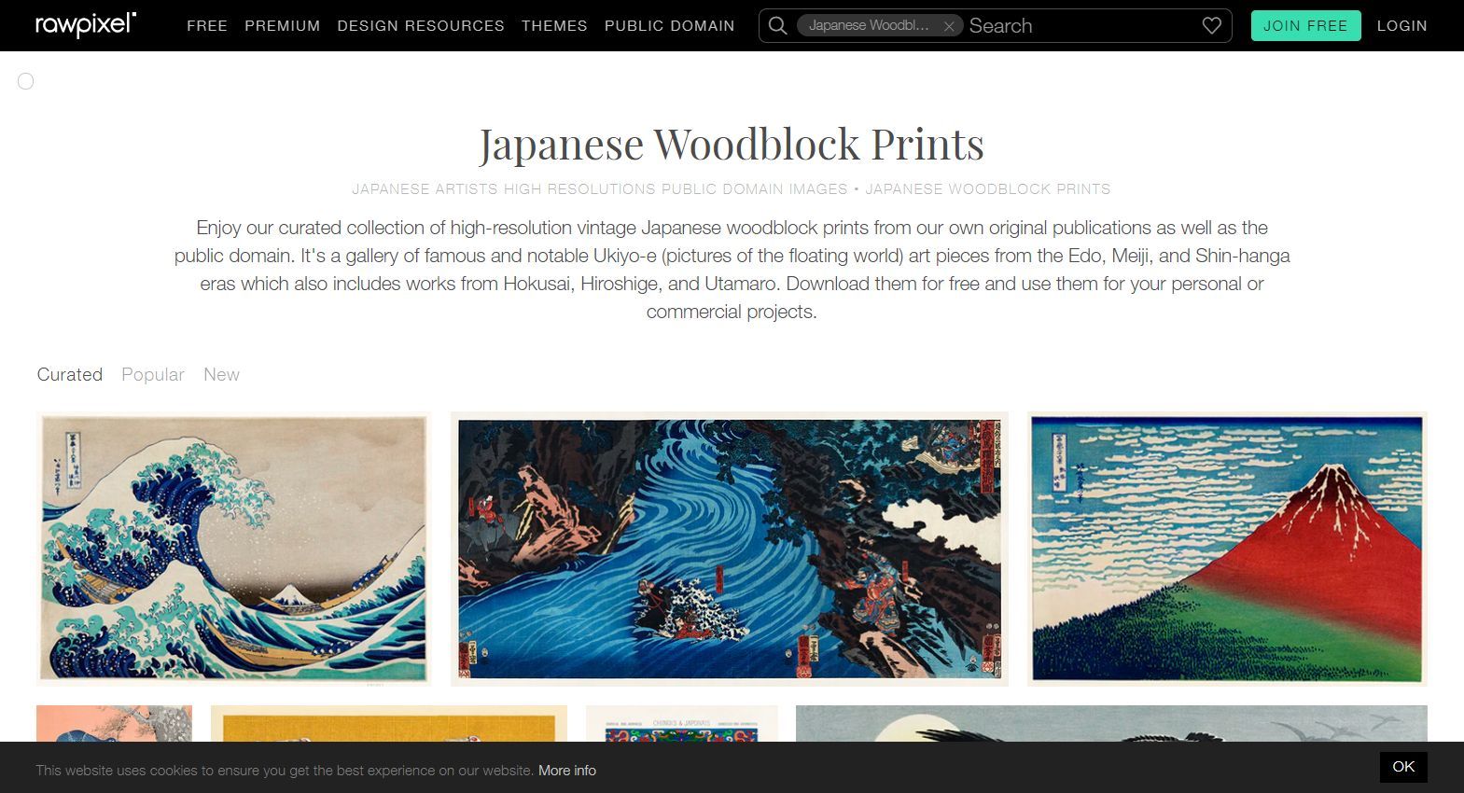Viewport: 1464px width, 793px height.
Task: Click the rawpixel logo
Action: [x=86, y=25]
